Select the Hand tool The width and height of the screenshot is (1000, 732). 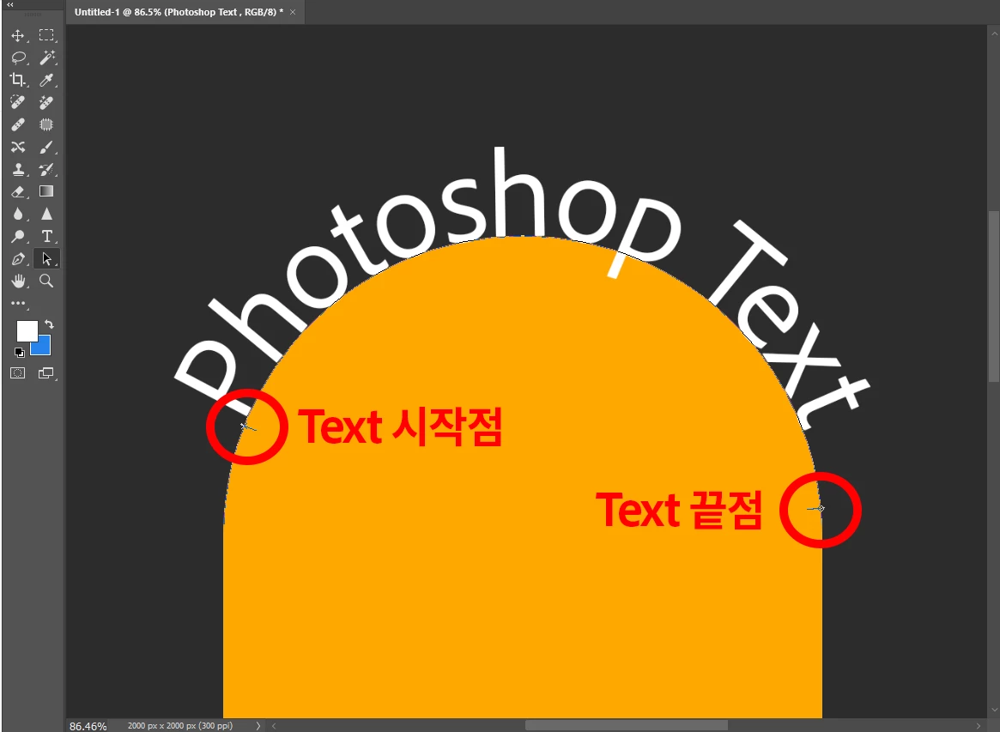point(18,281)
